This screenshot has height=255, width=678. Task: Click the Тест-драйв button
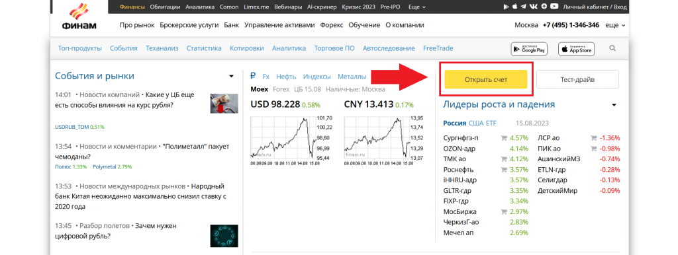[x=577, y=79]
